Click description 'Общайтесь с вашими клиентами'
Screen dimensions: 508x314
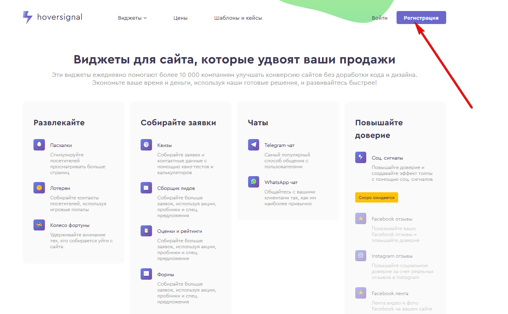(x=290, y=198)
